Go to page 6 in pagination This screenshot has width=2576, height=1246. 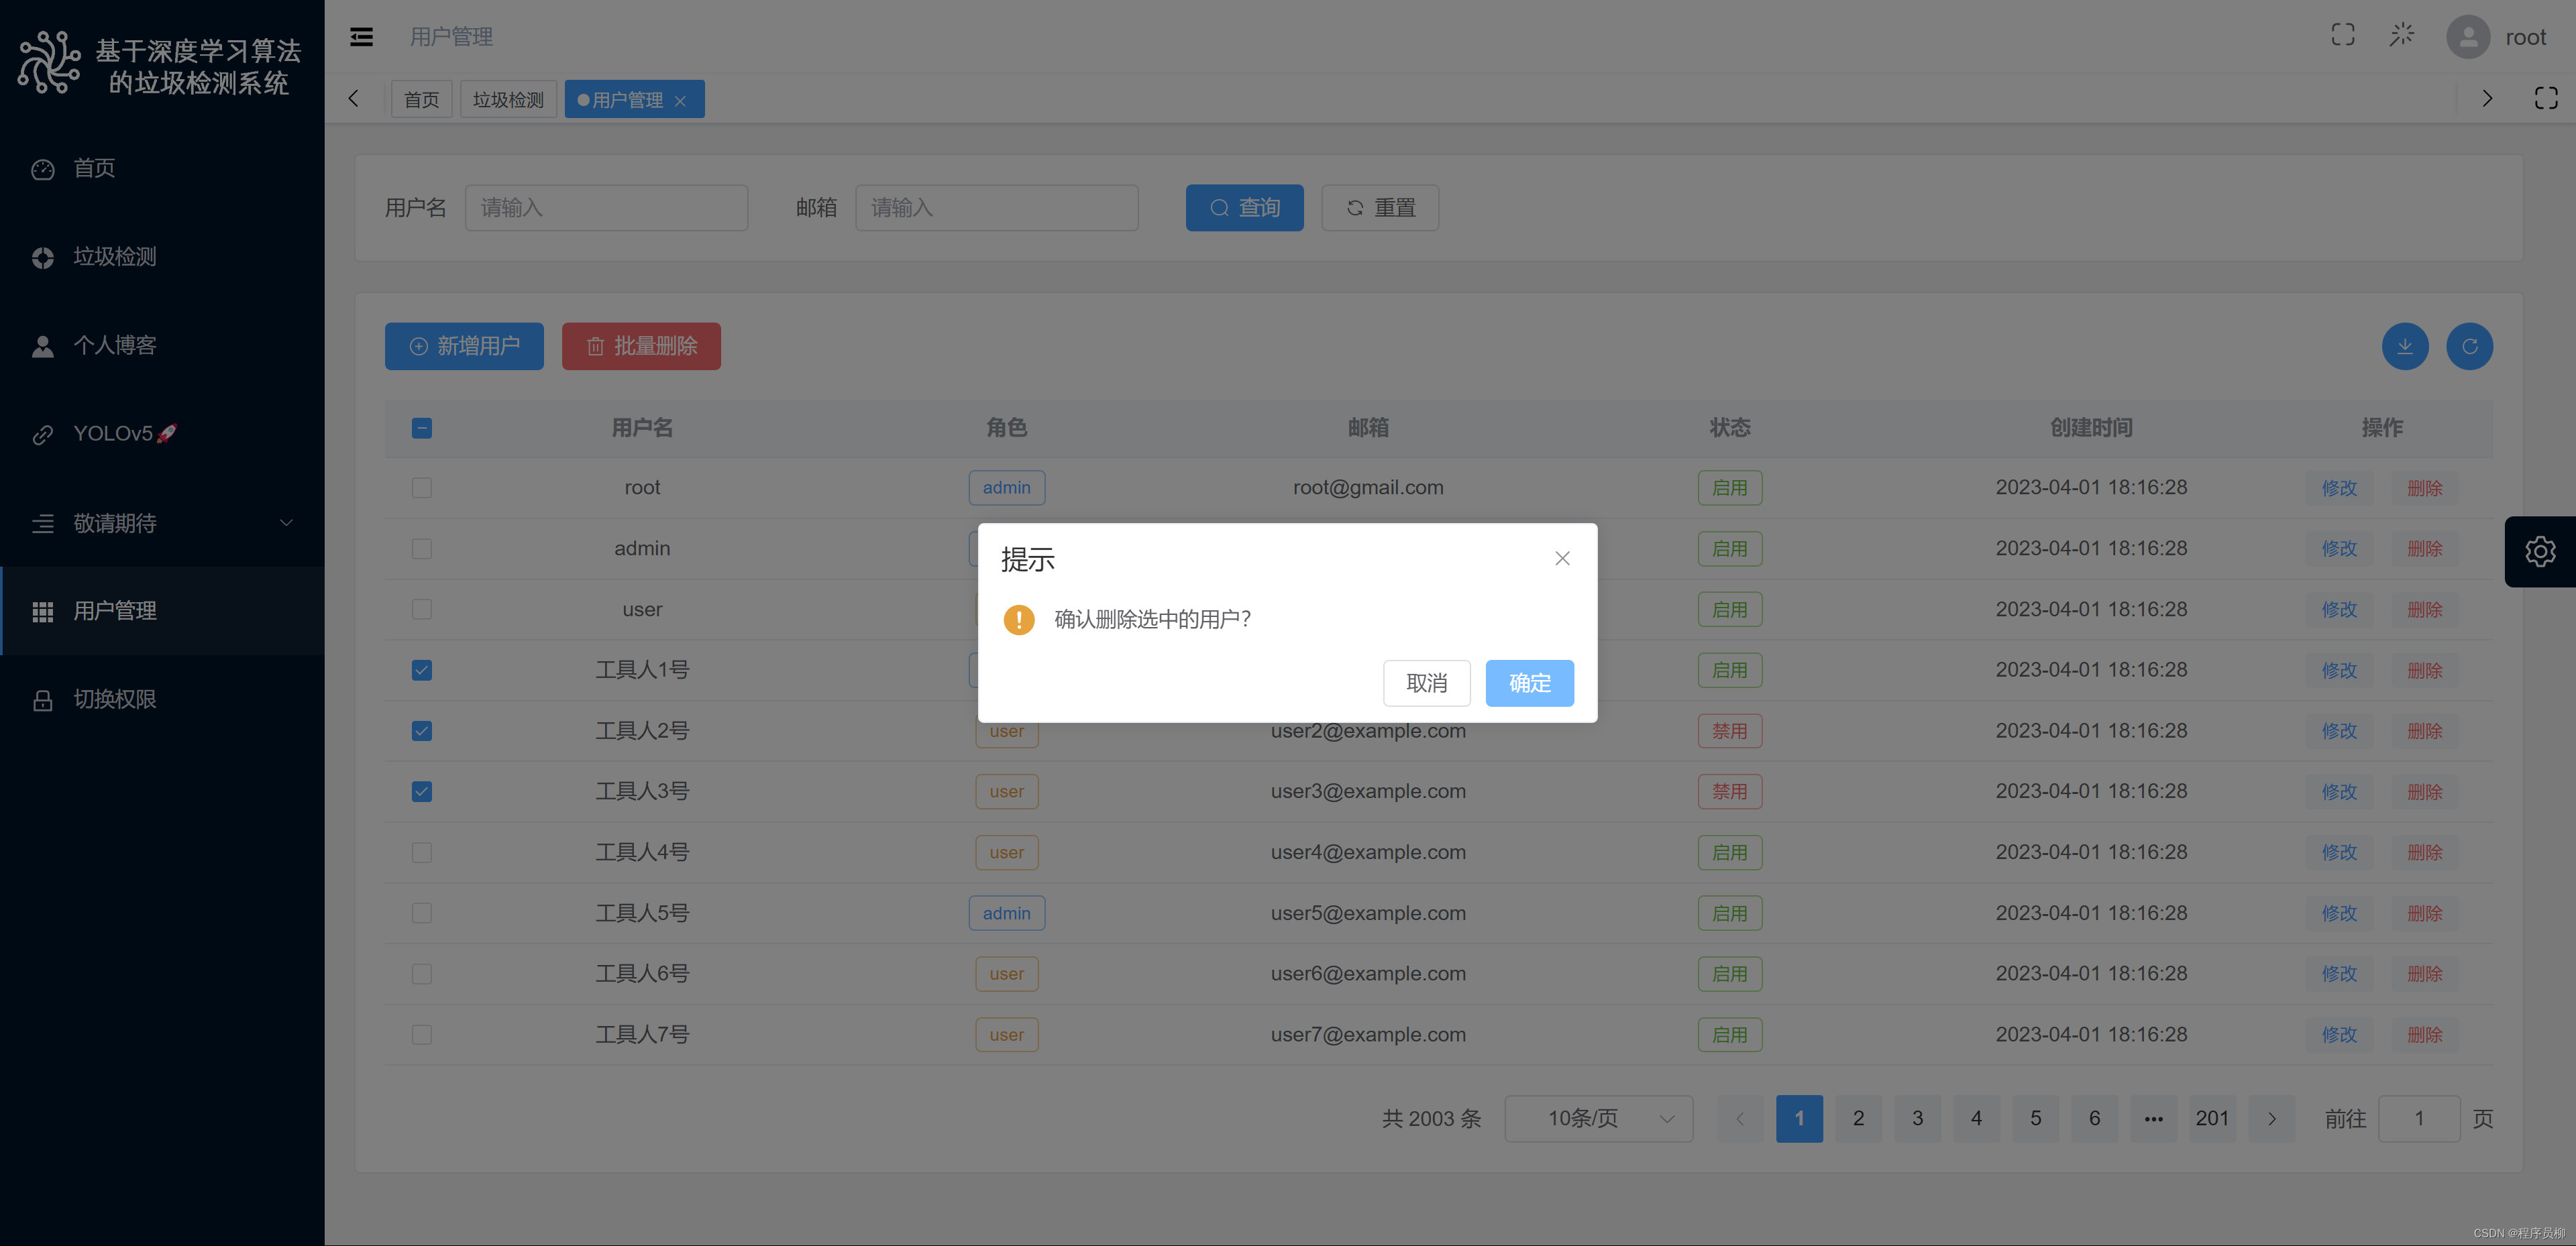[x=2094, y=1118]
